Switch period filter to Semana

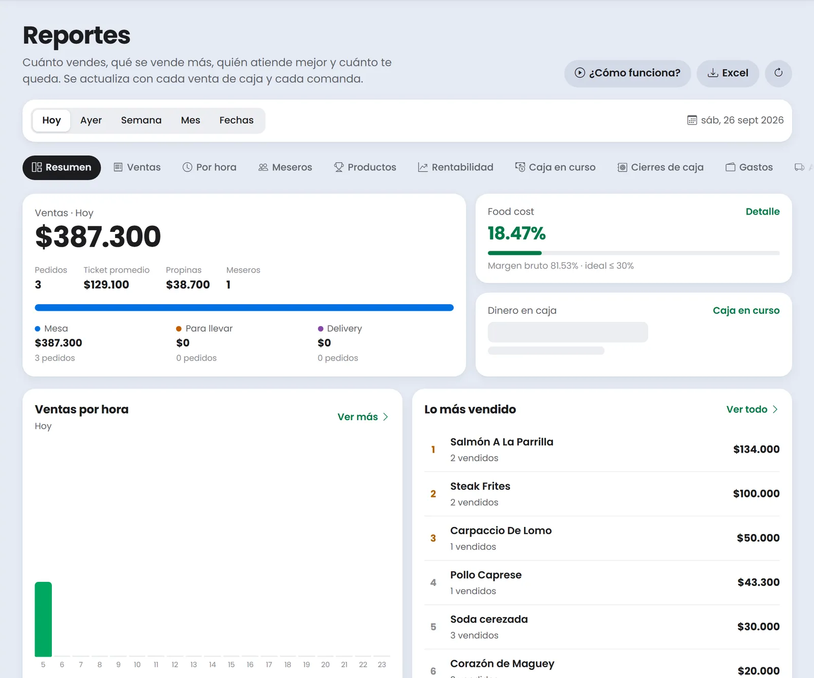[141, 121]
